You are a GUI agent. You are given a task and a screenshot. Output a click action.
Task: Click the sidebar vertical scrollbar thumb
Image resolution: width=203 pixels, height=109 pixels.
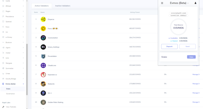pyautogui.click(x=27, y=69)
